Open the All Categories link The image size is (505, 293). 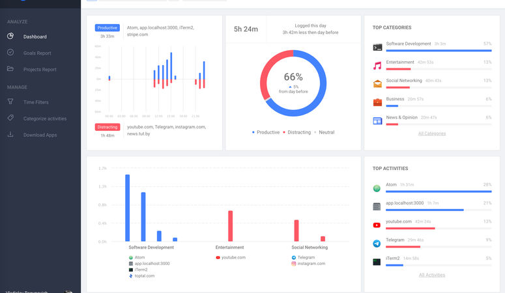pos(432,133)
